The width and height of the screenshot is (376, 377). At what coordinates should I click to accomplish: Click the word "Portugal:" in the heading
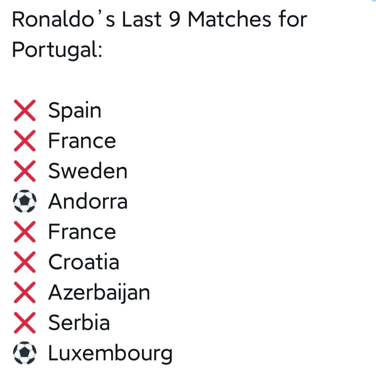click(57, 50)
